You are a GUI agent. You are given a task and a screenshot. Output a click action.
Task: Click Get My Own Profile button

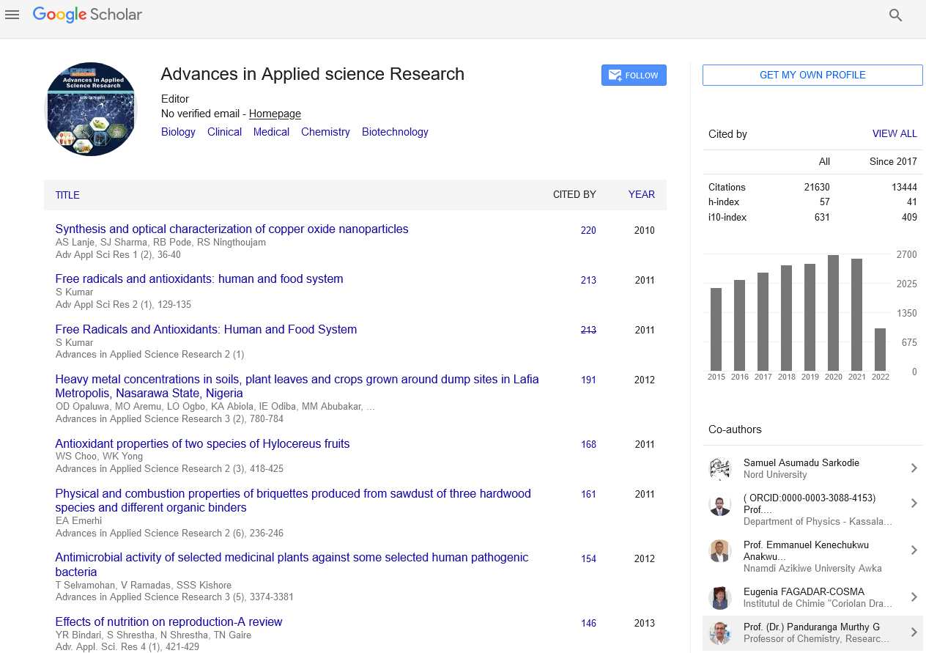812,75
